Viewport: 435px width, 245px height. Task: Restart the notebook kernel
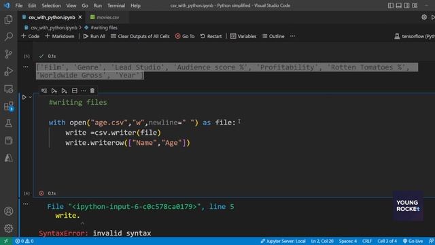point(211,36)
